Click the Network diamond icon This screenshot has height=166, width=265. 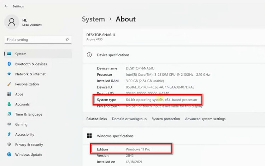click(x=9, y=74)
